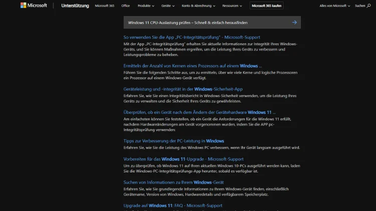The image size is (376, 211).
Task: Open Tipps zur Verbesserung der PC-Leistung
Action: click(173, 141)
